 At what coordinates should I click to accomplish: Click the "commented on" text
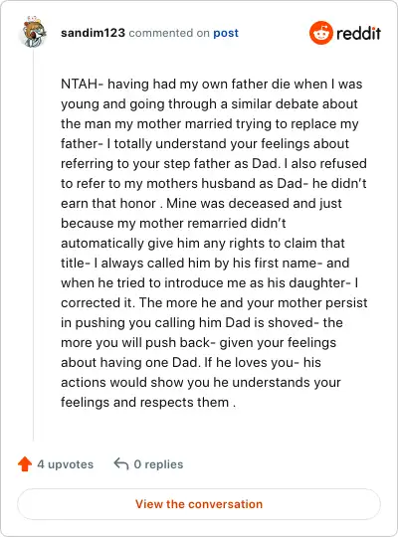[169, 33]
